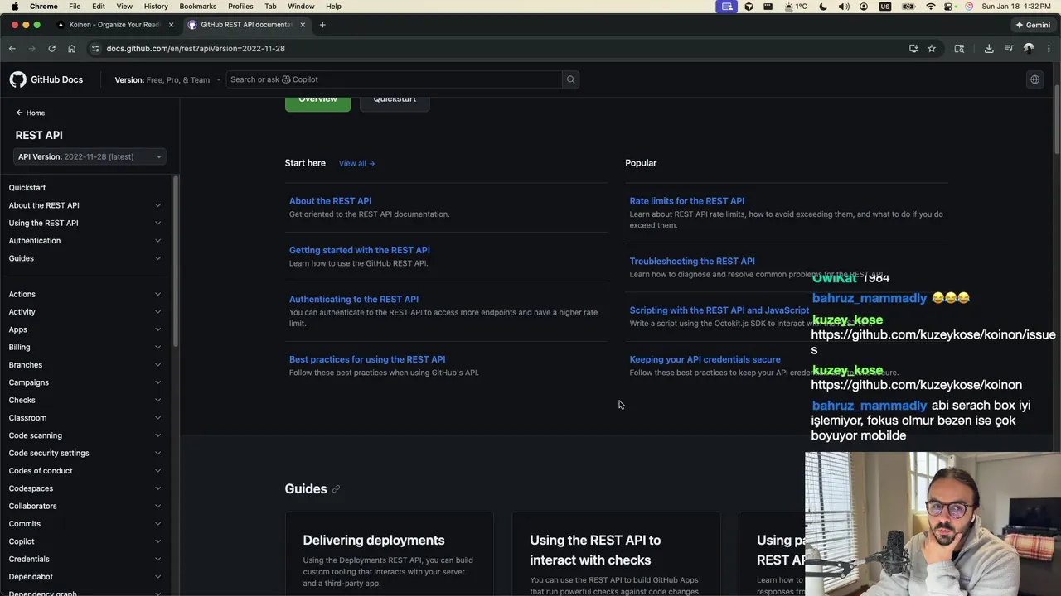
Task: Open the language globe selector
Action: [x=1034, y=79]
